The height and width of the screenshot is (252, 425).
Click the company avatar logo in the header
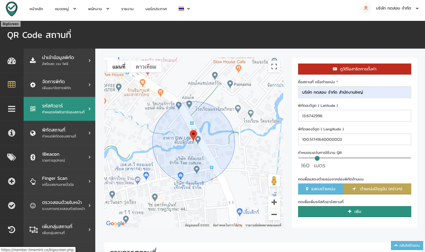(366, 9)
